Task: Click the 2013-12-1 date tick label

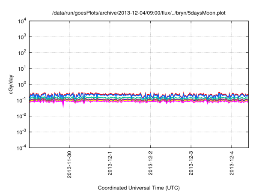Action: pos(110,163)
